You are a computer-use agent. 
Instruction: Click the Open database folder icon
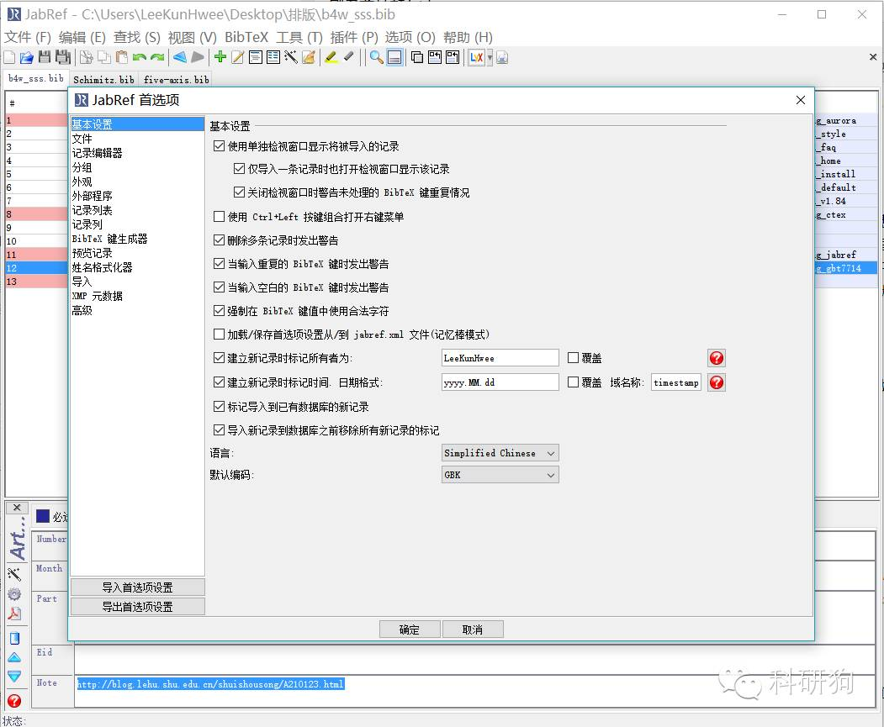click(x=27, y=57)
